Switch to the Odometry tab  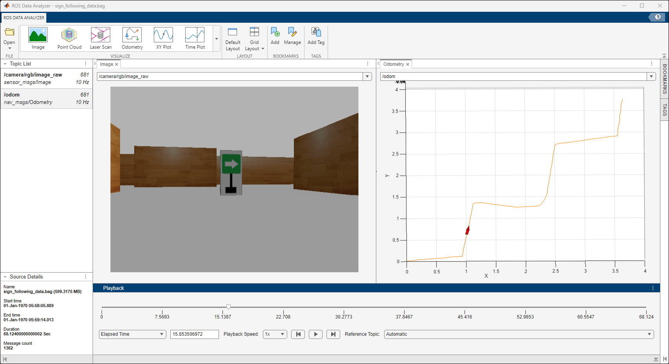tap(394, 64)
